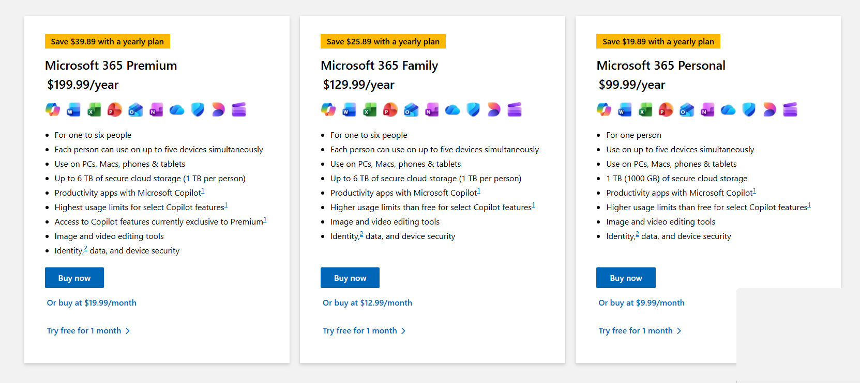Click 'Image and video editing tools' in Family card
The image size is (860, 383).
(x=385, y=222)
